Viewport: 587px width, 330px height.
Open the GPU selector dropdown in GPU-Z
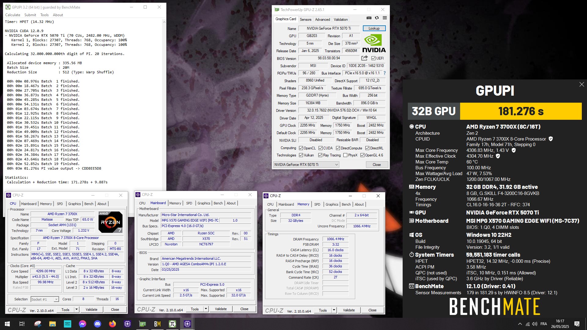[x=306, y=165]
